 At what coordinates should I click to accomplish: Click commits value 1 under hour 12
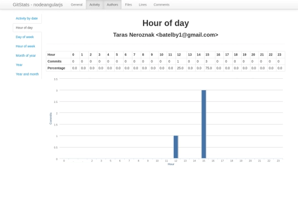(x=181, y=62)
